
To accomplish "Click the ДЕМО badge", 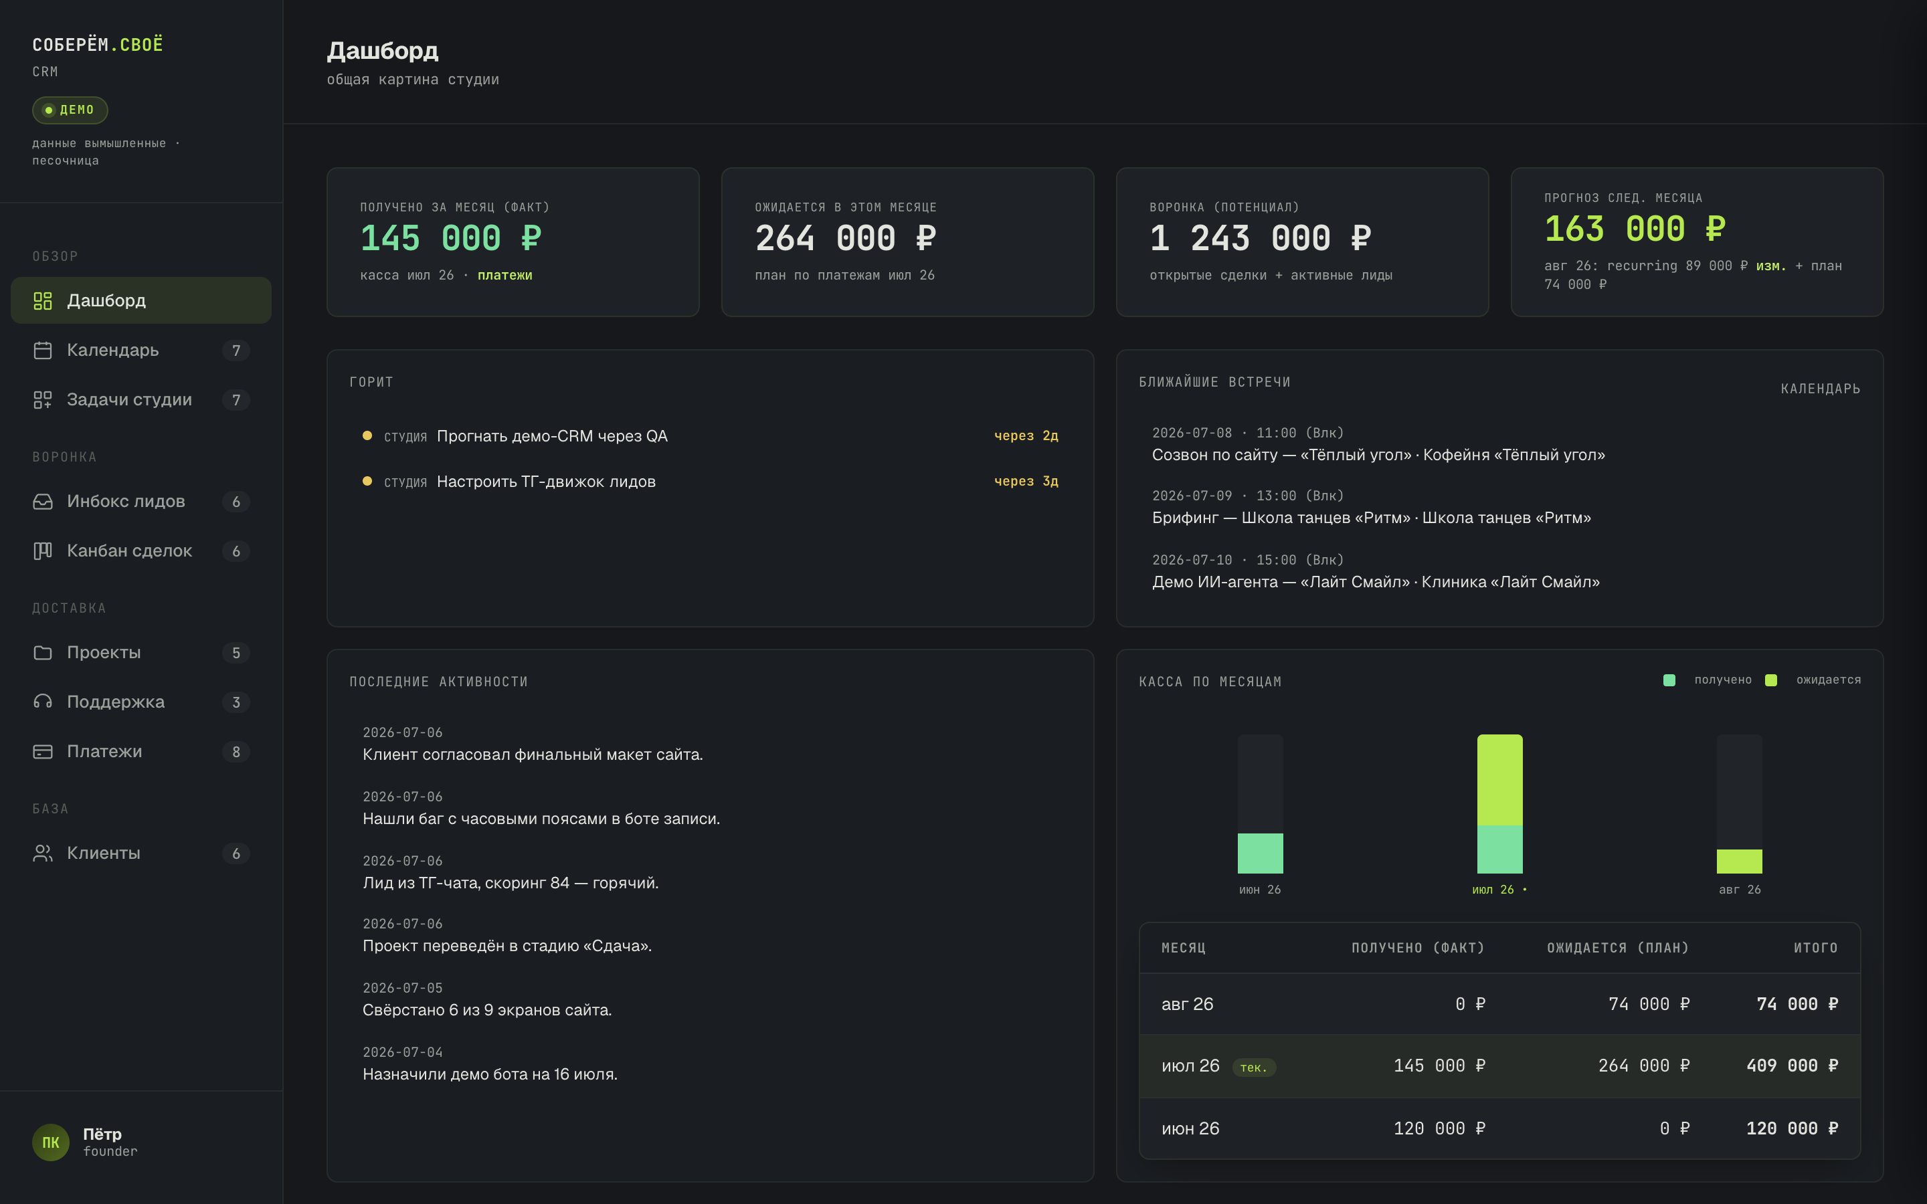I will [70, 110].
